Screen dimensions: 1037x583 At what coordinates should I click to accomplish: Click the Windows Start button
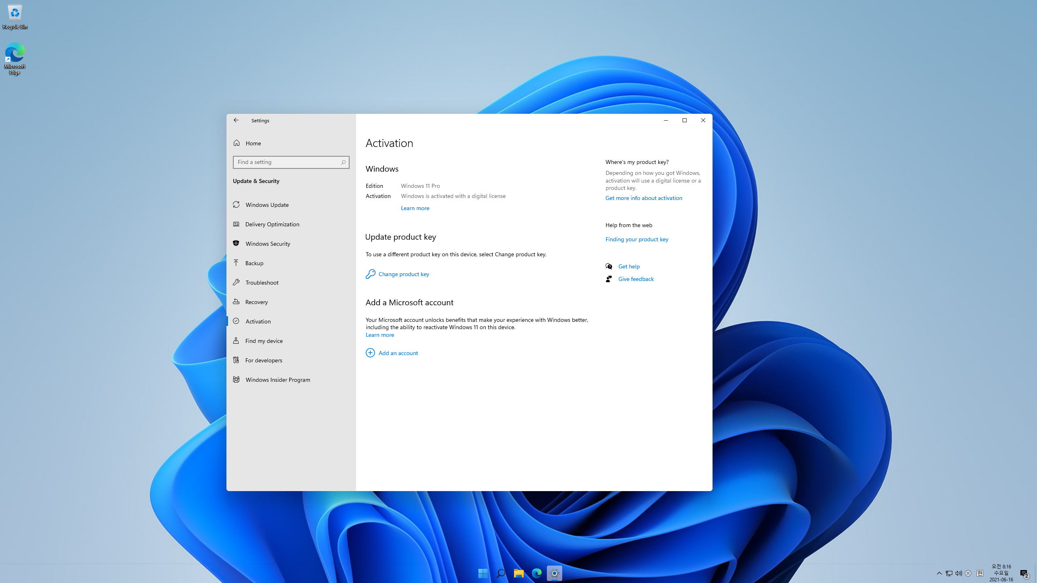pyautogui.click(x=483, y=573)
